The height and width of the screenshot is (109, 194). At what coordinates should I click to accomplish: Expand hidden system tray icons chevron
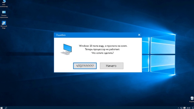(179, 108)
